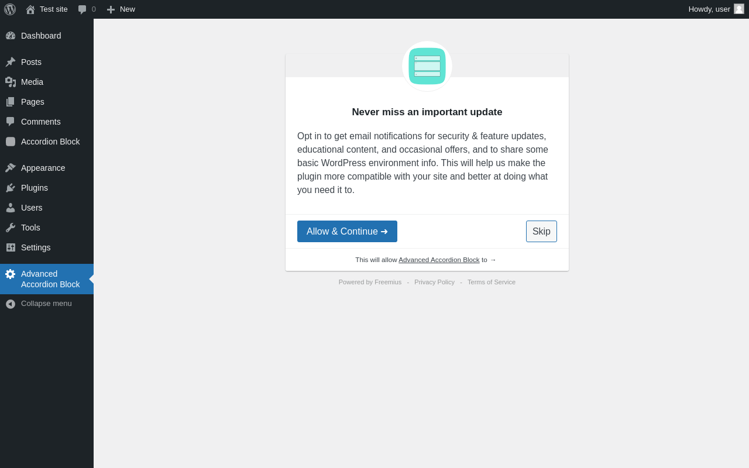
Task: Click the Collapse menu arrow icon
Action: [11, 304]
